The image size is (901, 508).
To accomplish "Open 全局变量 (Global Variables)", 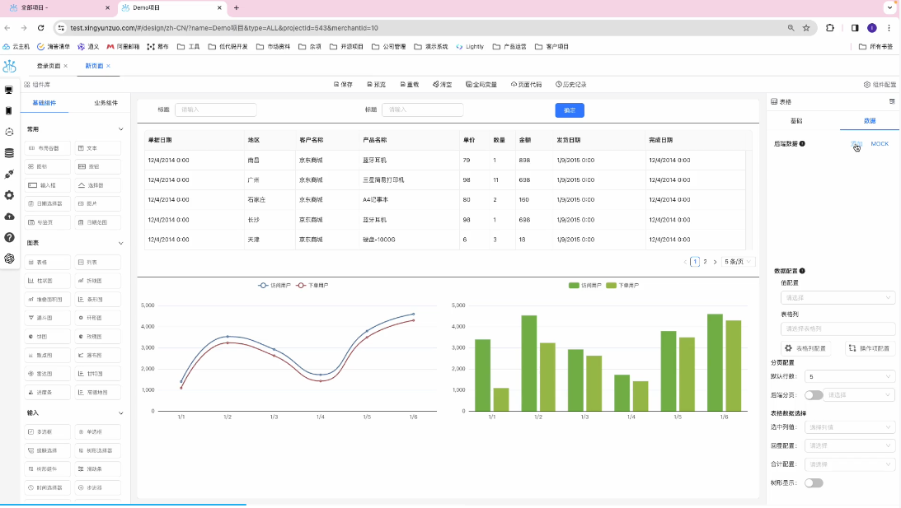I will (x=481, y=84).
